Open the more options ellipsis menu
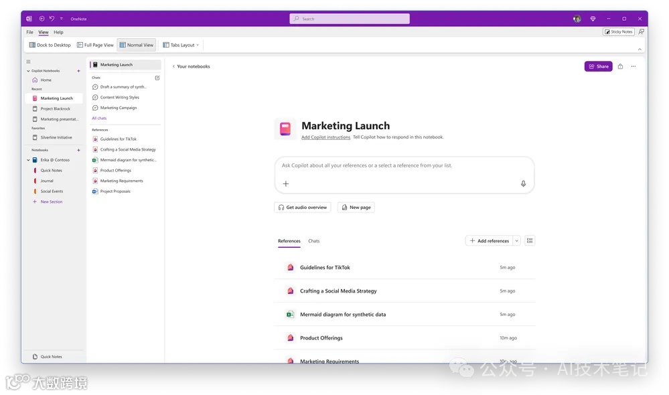The height and width of the screenshot is (395, 669). (x=633, y=66)
